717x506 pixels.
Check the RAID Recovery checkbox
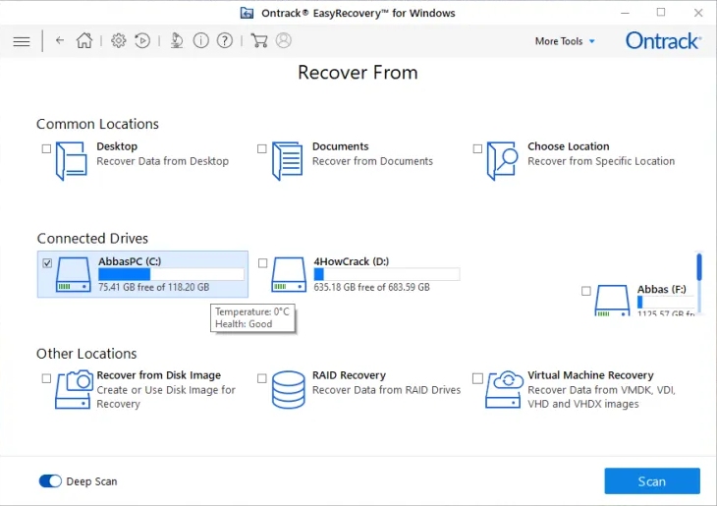(x=262, y=378)
